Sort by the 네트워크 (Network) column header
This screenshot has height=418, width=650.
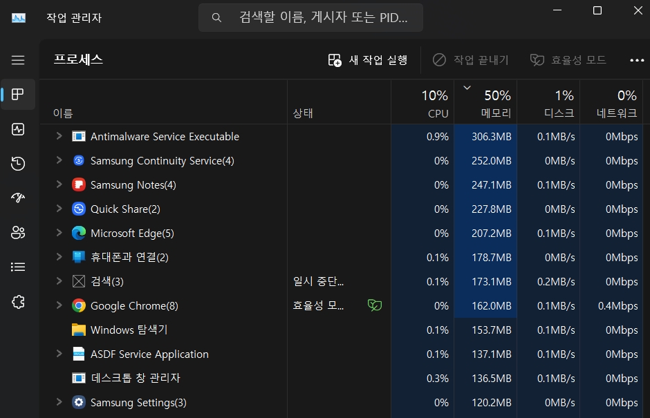coord(611,104)
